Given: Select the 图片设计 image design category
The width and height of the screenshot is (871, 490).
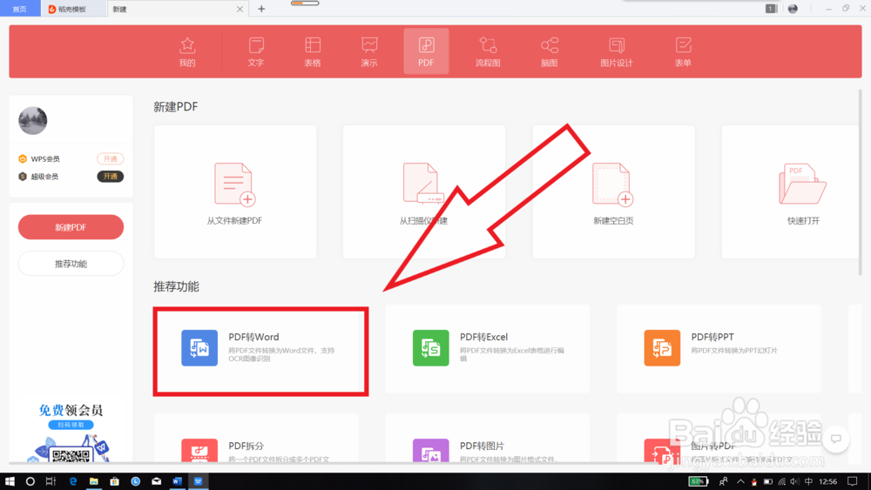Looking at the screenshot, I should pyautogui.click(x=617, y=51).
